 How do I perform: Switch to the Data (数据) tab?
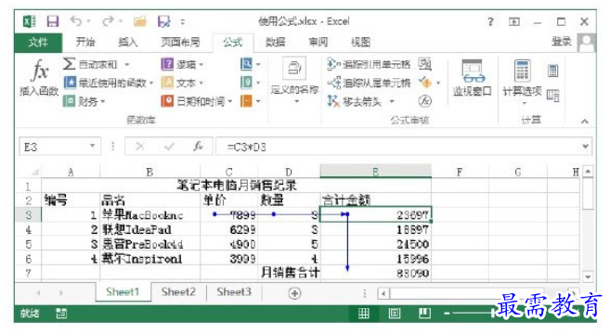(275, 42)
